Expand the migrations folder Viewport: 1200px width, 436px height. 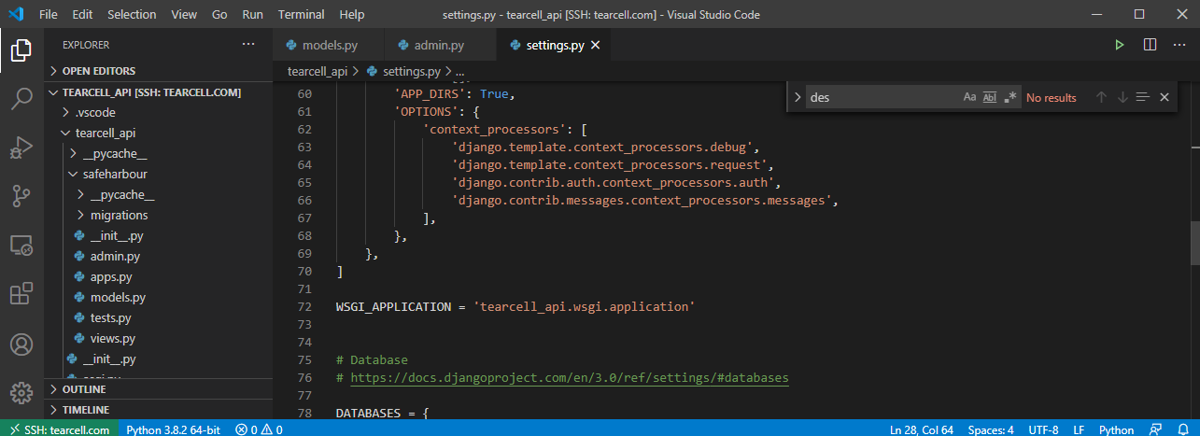coord(119,215)
